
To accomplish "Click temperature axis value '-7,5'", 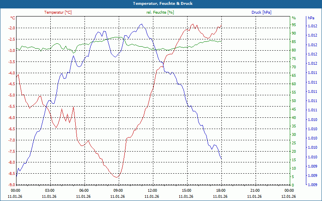I will 12,152.
